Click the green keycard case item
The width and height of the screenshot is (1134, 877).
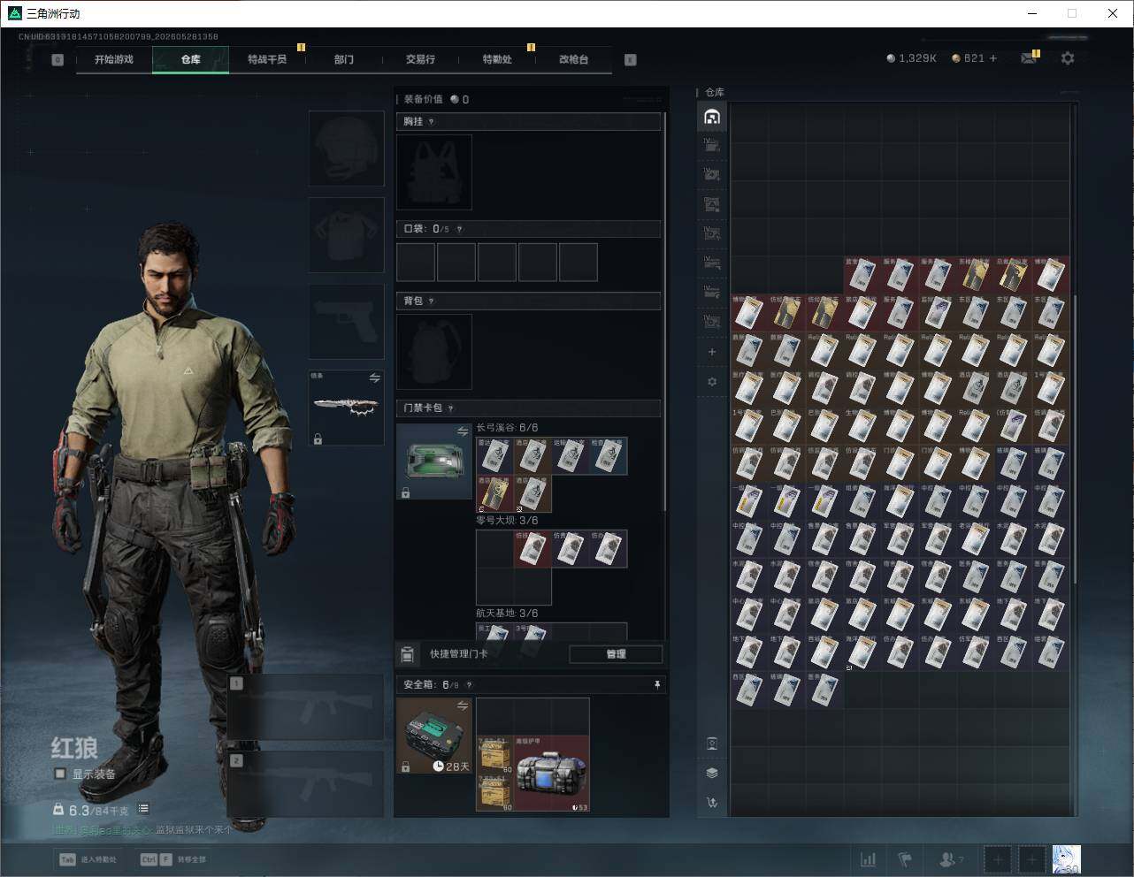coord(434,461)
